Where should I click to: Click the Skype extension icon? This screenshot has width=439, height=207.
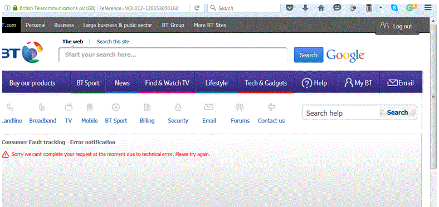(394, 8)
